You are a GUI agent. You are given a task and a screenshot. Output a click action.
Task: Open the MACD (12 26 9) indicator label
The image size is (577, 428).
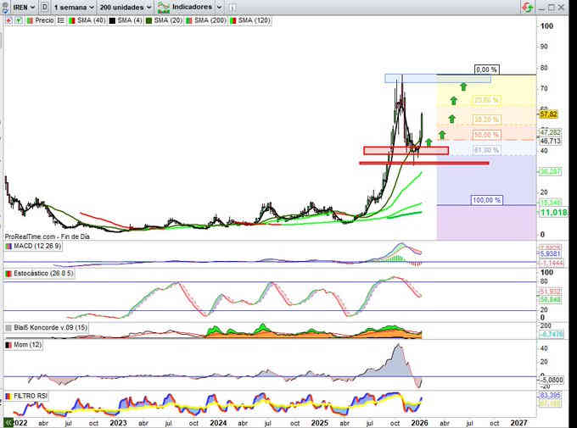tap(31, 246)
